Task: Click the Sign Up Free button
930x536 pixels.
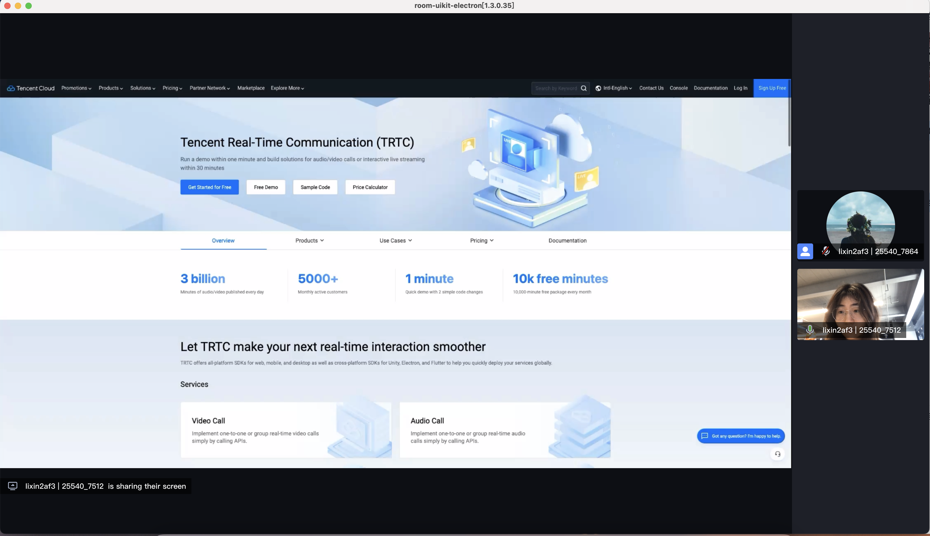Action: point(772,88)
